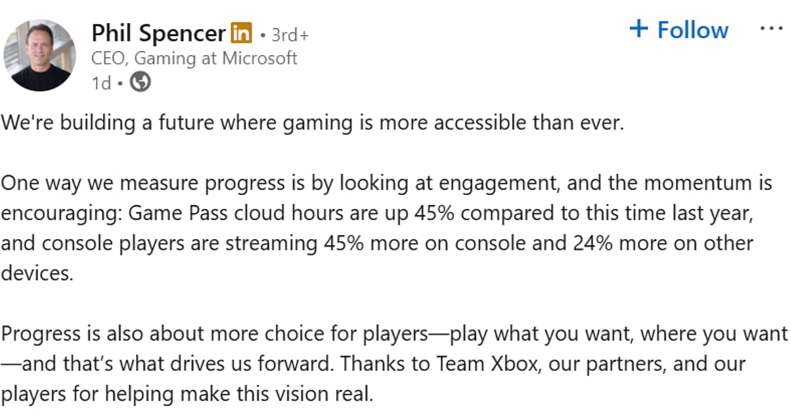Click the 1d timestamp link

pos(101,82)
